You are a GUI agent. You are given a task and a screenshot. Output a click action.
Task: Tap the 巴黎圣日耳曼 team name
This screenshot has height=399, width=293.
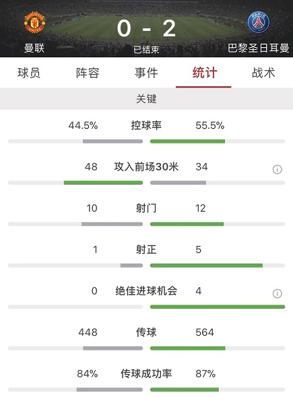[258, 48]
